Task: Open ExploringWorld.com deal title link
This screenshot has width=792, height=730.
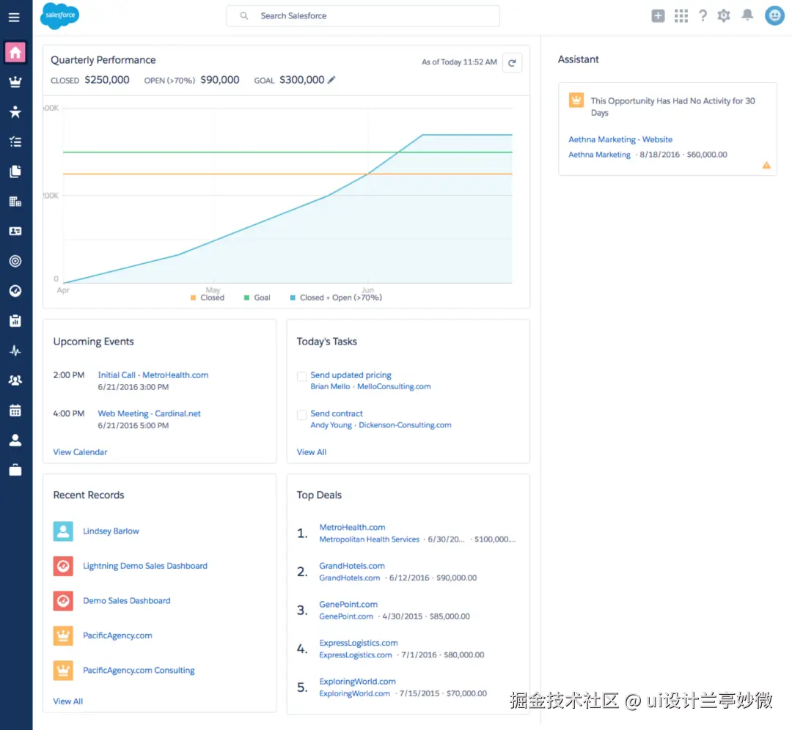Action: click(x=358, y=682)
